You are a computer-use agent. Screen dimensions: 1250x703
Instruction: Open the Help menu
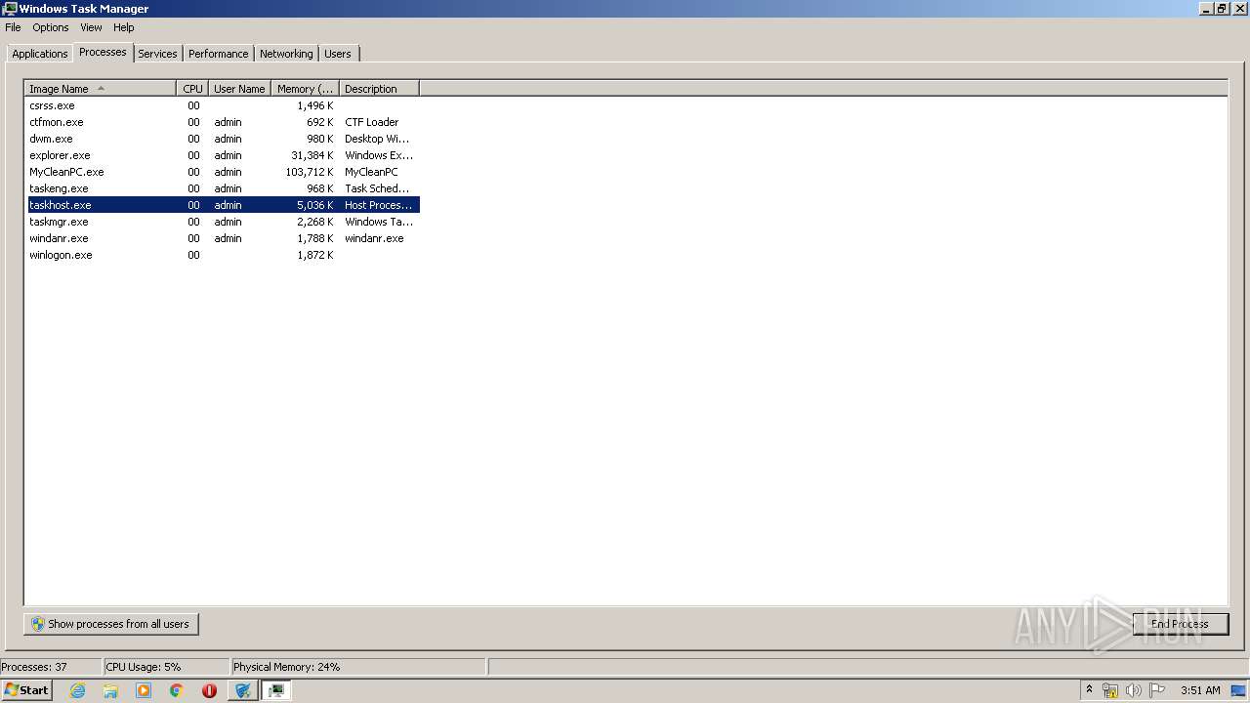124,27
